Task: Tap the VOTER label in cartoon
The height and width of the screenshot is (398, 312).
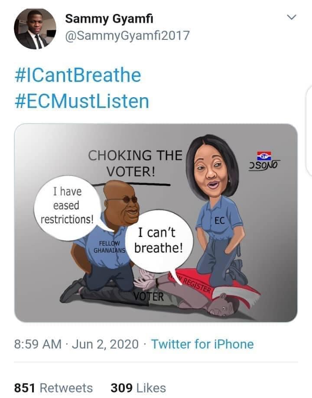Action: 149,296
